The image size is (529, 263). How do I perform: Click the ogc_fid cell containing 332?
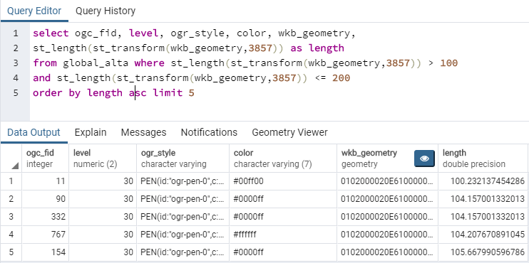[x=45, y=217]
